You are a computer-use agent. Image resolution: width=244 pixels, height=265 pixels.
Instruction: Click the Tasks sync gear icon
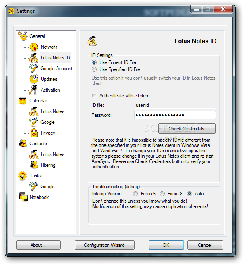click(22, 176)
